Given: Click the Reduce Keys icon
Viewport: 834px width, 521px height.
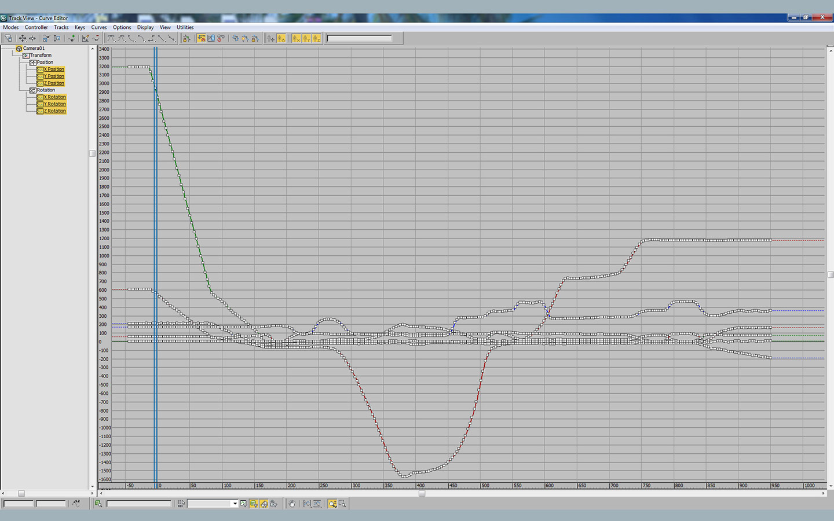Looking at the screenshot, I should pyautogui.click(x=96, y=38).
